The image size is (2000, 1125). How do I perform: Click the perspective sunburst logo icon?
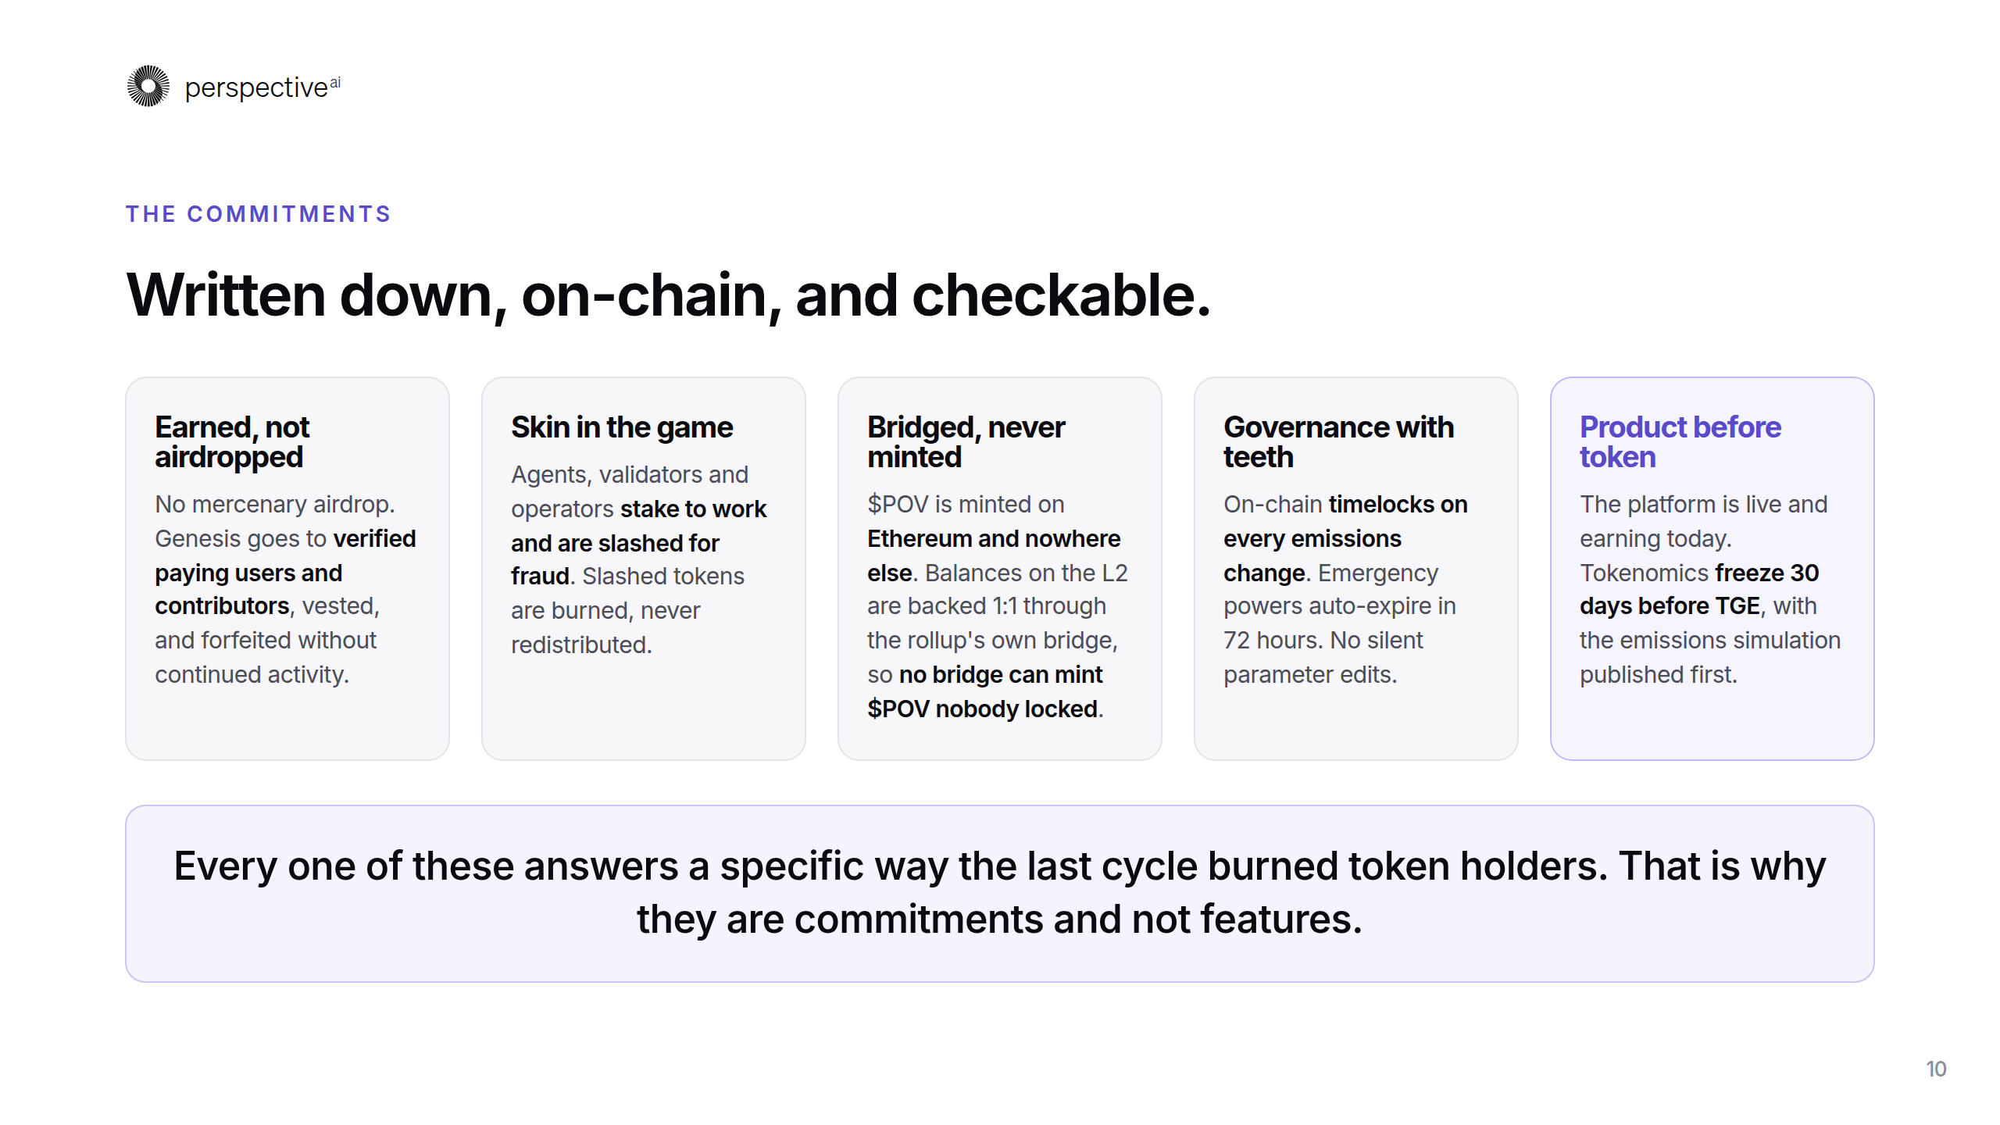(148, 86)
